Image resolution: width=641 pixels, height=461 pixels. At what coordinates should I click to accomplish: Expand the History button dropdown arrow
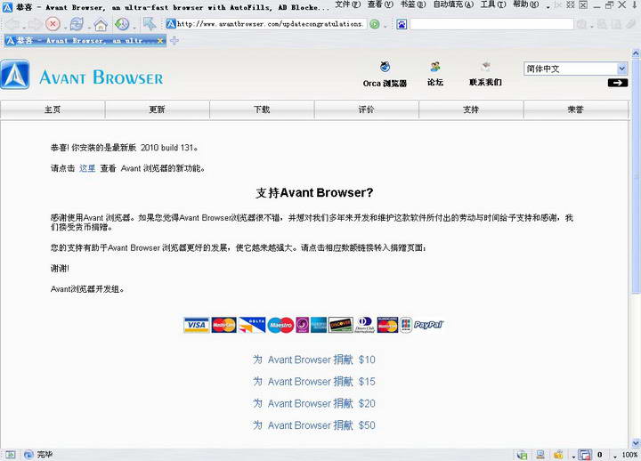pos(134,28)
